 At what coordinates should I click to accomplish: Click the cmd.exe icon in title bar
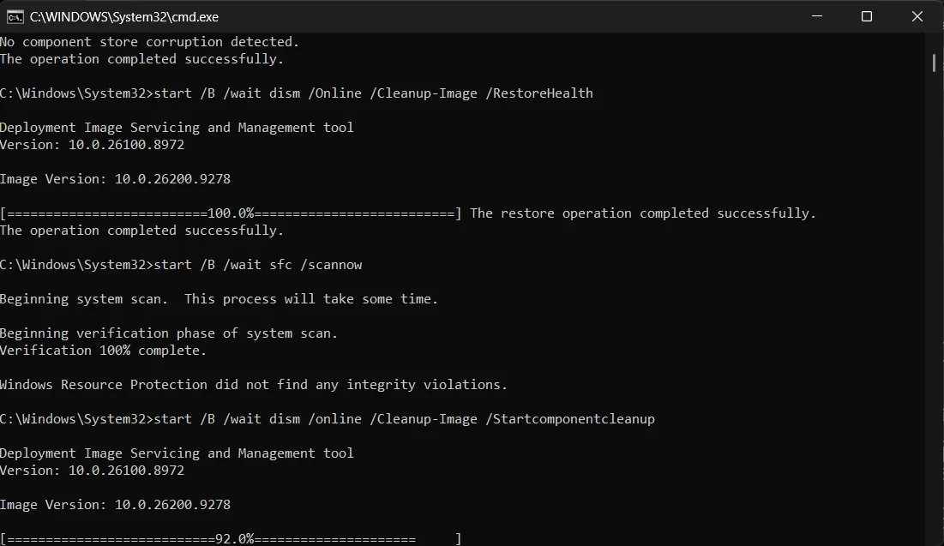click(15, 17)
